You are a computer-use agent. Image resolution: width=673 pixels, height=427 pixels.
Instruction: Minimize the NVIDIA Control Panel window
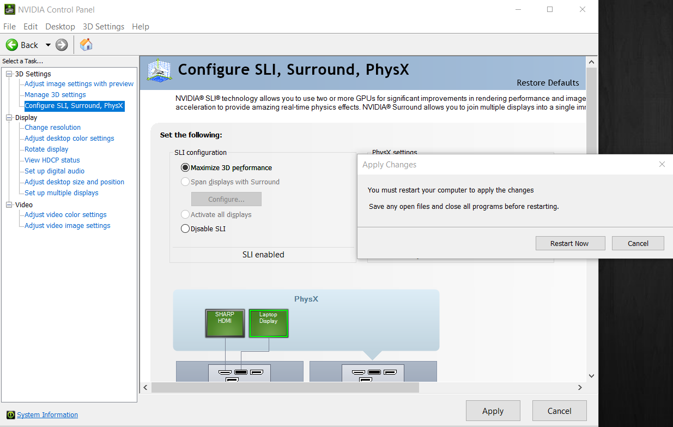click(517, 9)
